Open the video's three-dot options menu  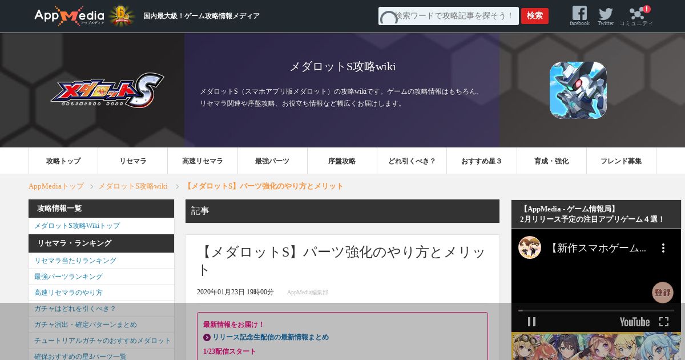coord(663,248)
